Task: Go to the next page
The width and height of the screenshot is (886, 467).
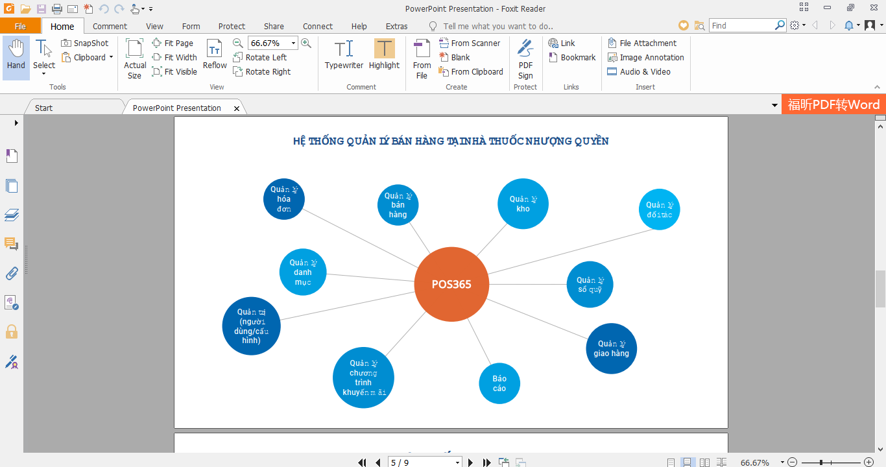Action: pos(471,462)
